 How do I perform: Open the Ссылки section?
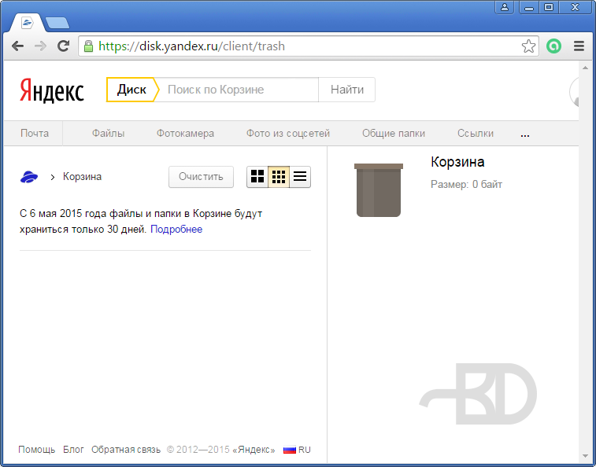(x=476, y=134)
